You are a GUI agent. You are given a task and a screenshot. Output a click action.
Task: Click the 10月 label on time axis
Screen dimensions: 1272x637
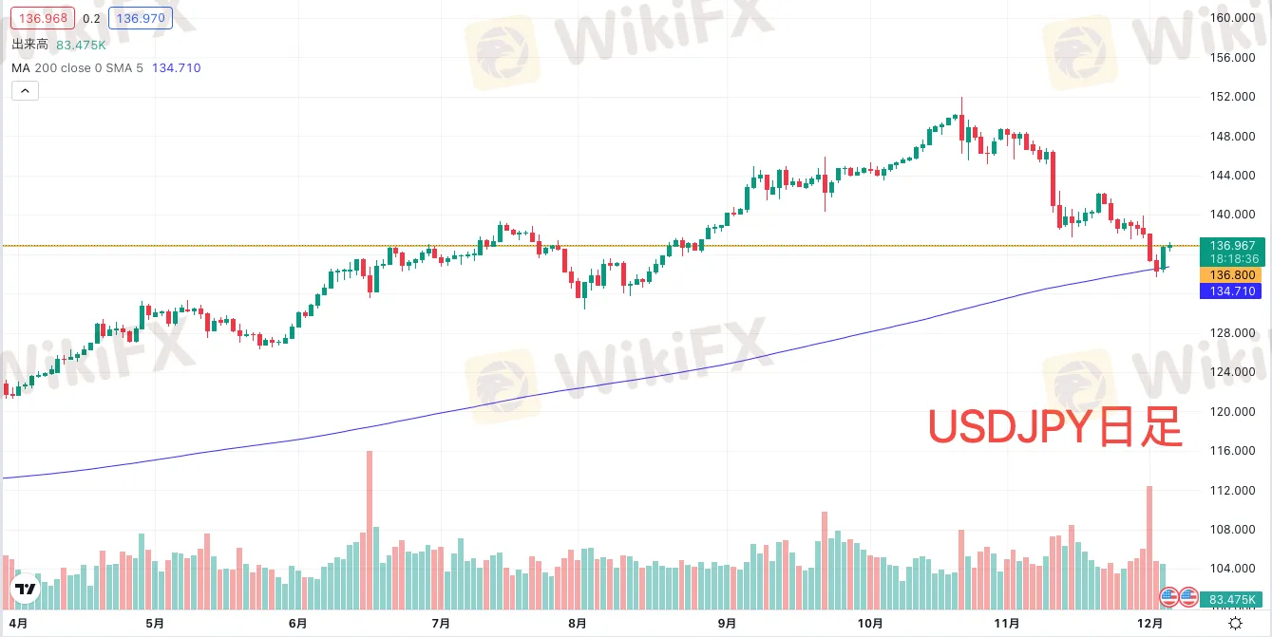[870, 623]
